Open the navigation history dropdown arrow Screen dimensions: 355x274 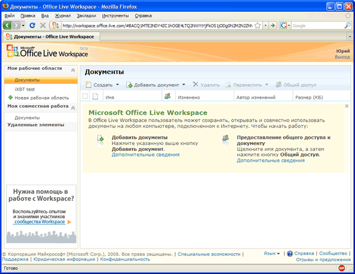click(x=23, y=25)
